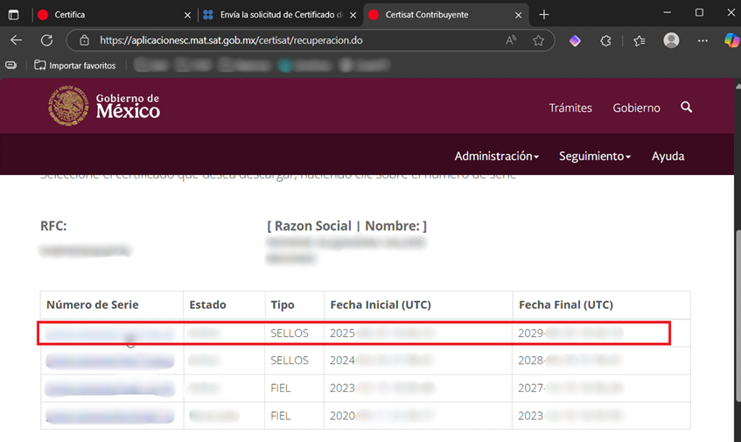Expand the Seguimiento dropdown menu
This screenshot has width=741, height=442.
tap(595, 156)
